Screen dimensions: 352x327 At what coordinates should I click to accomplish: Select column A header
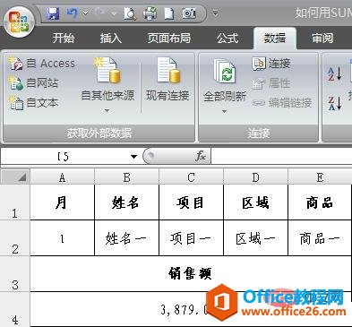click(62, 176)
